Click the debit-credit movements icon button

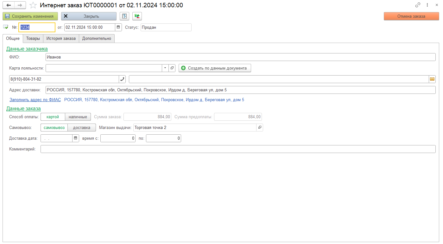pos(137,16)
